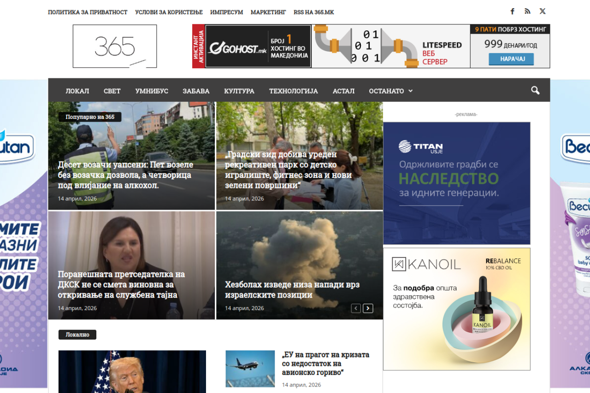Show next featured stories arrow
Viewport: 590px width, 393px height.
368,308
